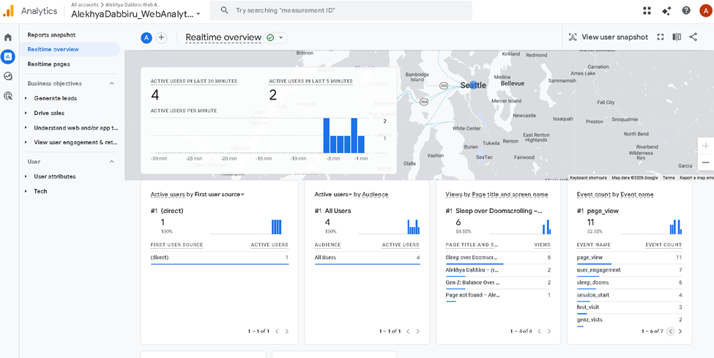This screenshot has height=358, width=714.
Task: Click the Gemini sparkle insights icon
Action: click(x=666, y=10)
